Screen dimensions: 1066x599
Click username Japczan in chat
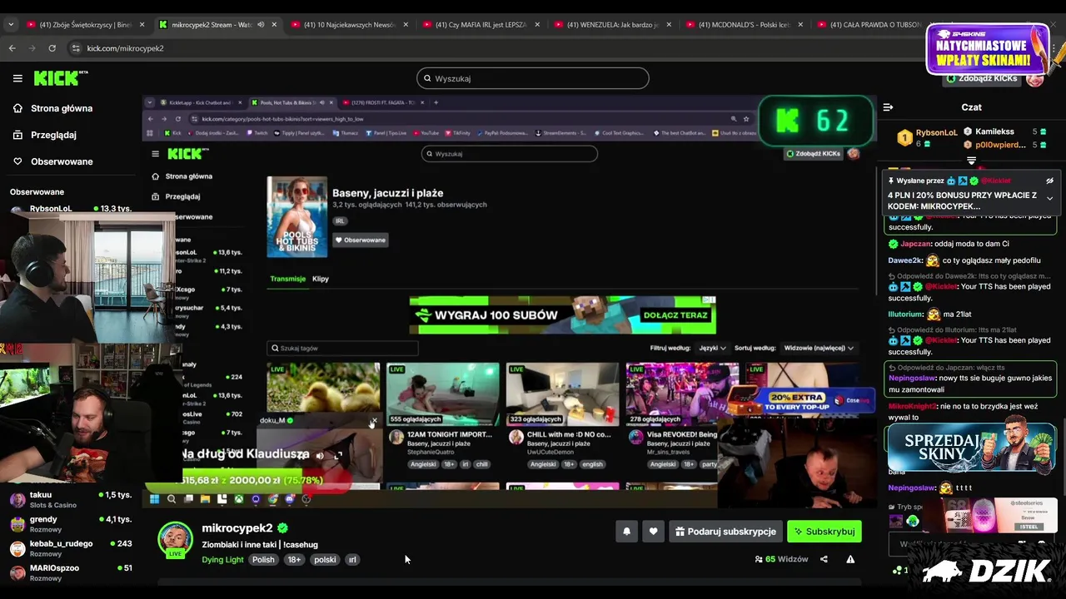(915, 244)
